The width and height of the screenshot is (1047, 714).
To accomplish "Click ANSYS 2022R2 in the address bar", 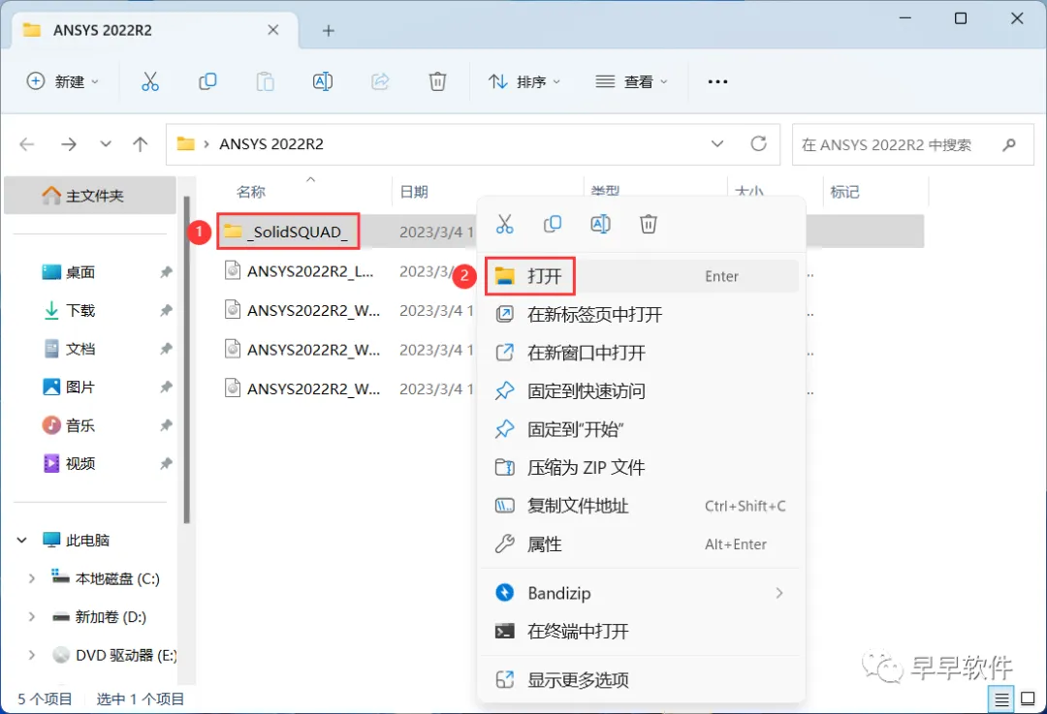I will (271, 144).
